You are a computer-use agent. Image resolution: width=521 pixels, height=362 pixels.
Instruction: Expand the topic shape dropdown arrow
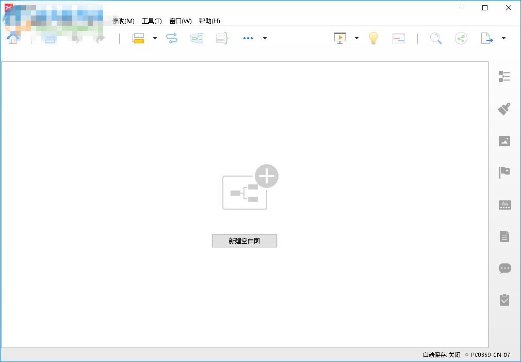click(x=155, y=38)
